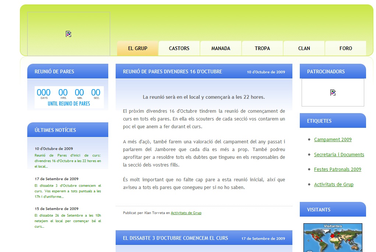Open the MANADA section
Screen dimensions: 376x252
(x=221, y=48)
